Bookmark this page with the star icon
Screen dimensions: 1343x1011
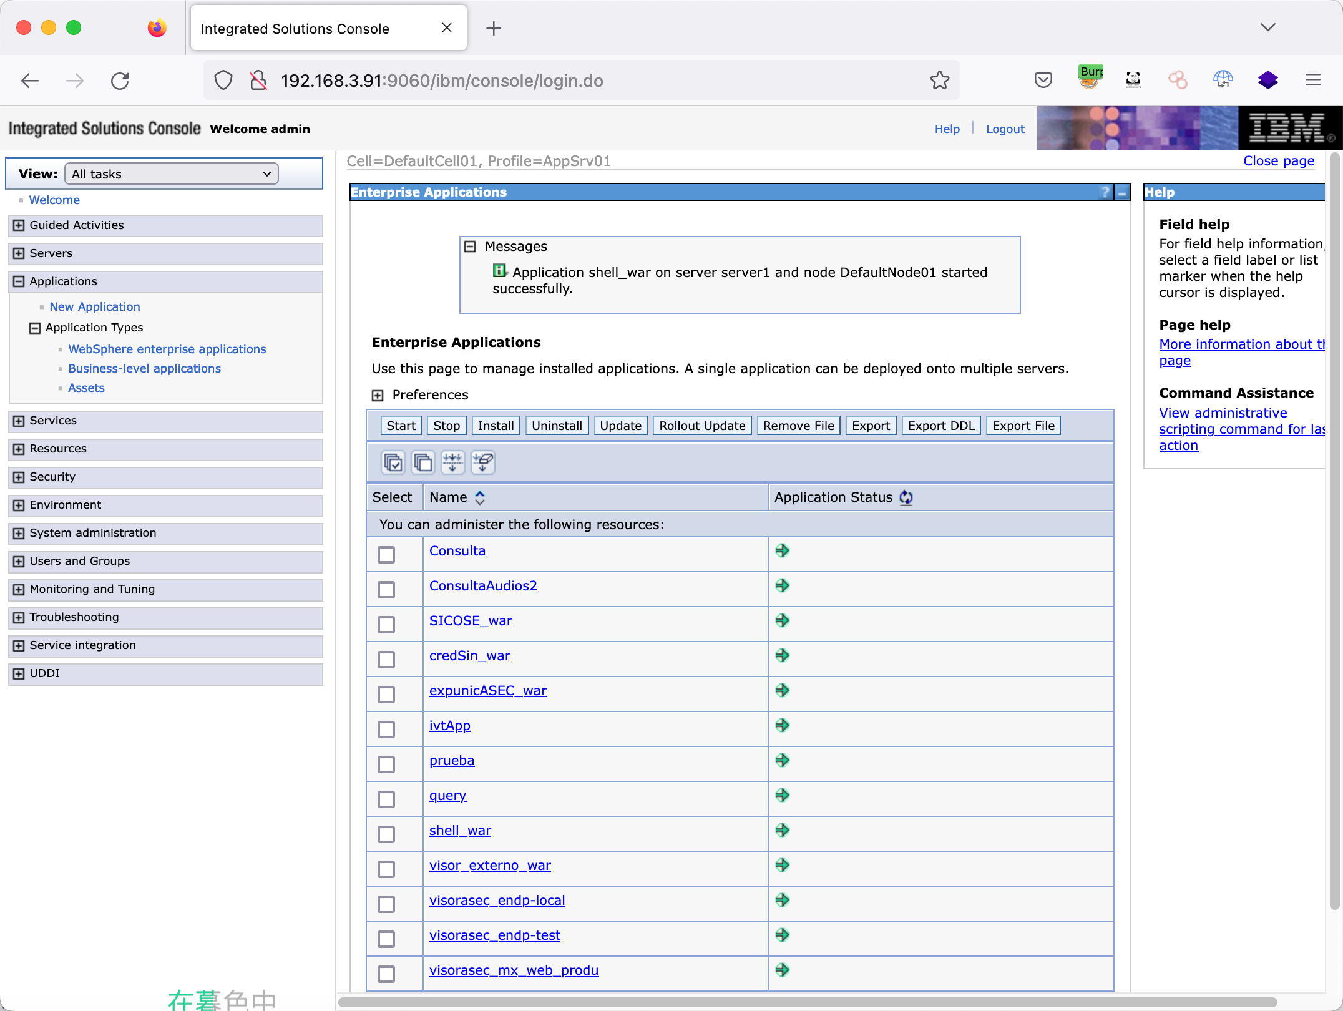[x=939, y=81]
